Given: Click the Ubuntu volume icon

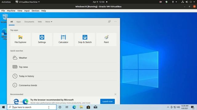Looking at the screenshot, I should (x=187, y=2).
